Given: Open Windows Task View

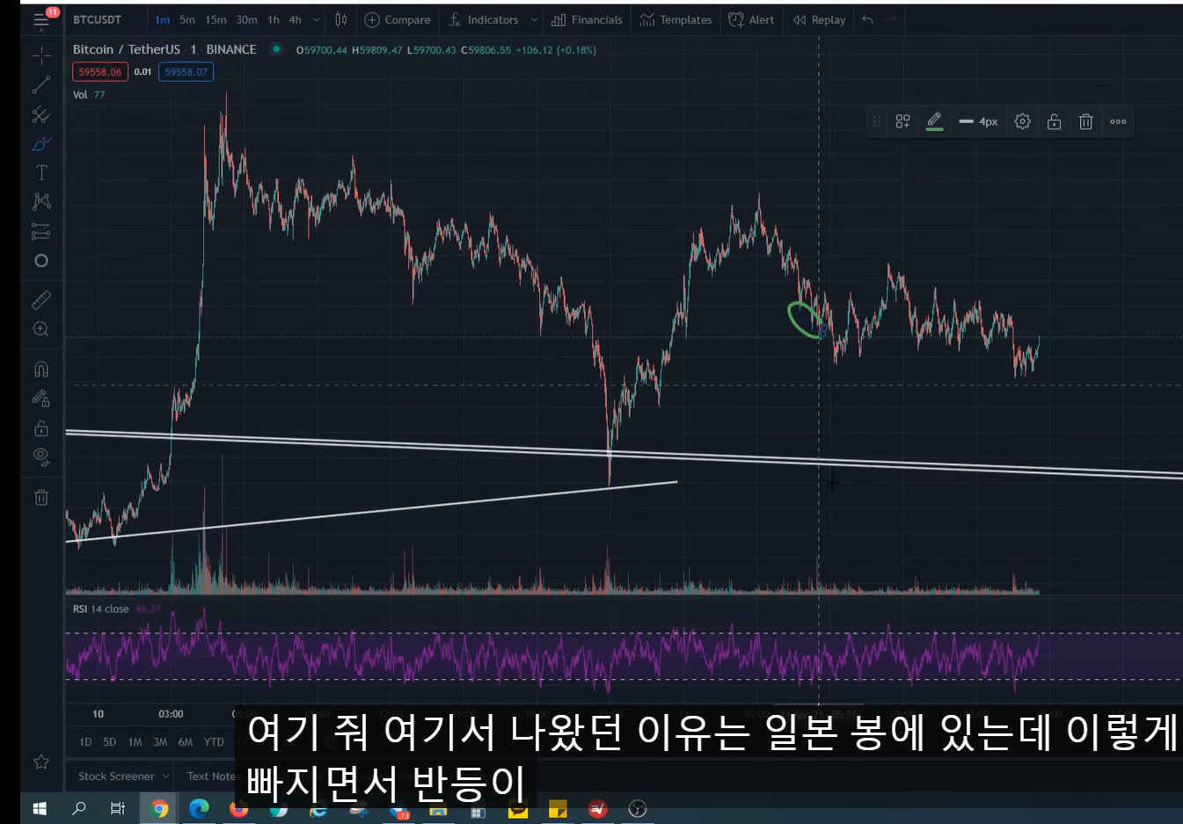Looking at the screenshot, I should click(x=117, y=808).
